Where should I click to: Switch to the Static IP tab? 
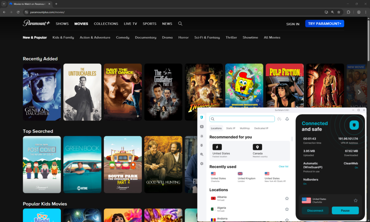click(x=231, y=128)
